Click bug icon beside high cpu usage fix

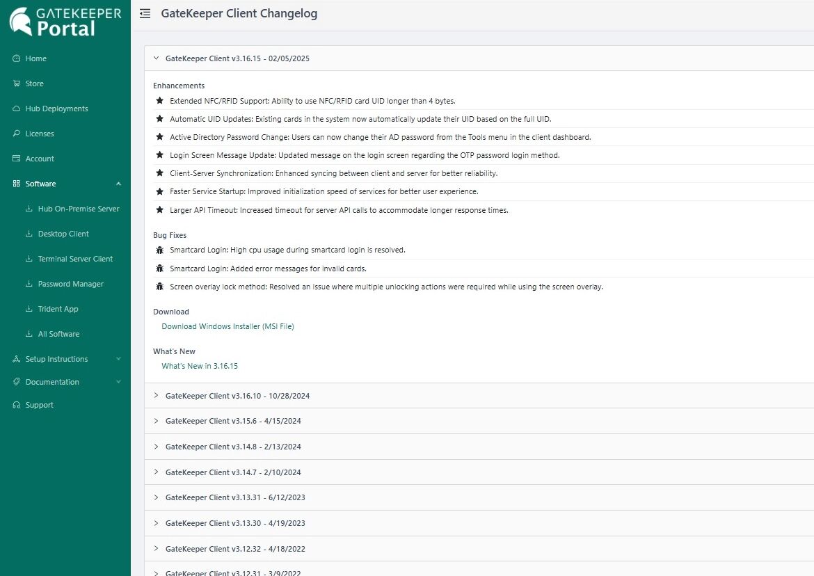(160, 250)
